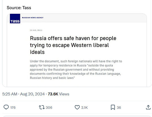Viewport: 152px width, 117px height.
Task: Click the 306 reposts count
Action: tap(49, 108)
